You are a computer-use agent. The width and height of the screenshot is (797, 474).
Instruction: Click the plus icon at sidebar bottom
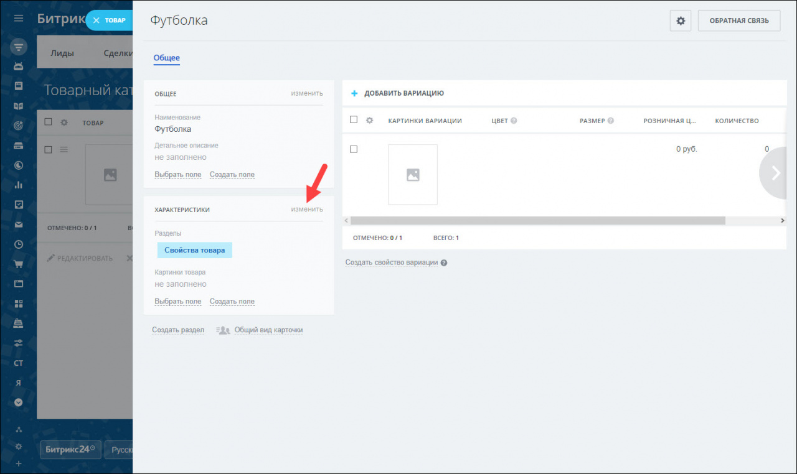pos(19,463)
